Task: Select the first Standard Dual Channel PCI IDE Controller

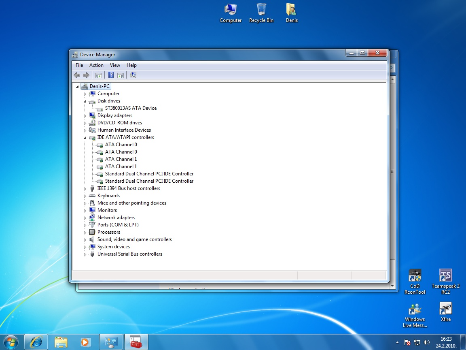Action: 149,174
